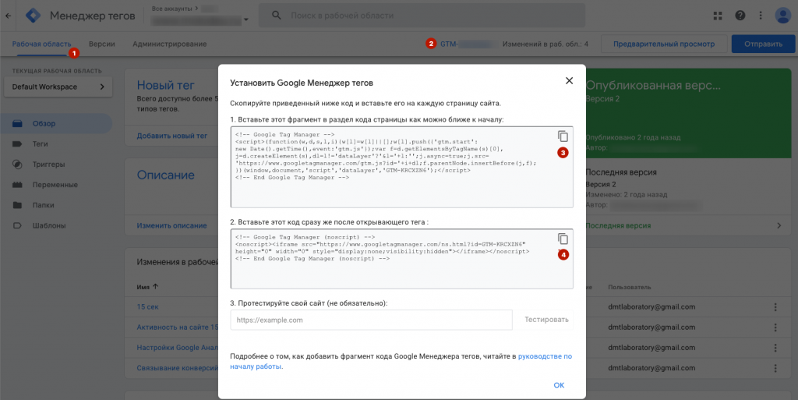Viewport: 798px width, 400px height.
Task: Click the Предварительный просмотр button
Action: click(x=664, y=44)
